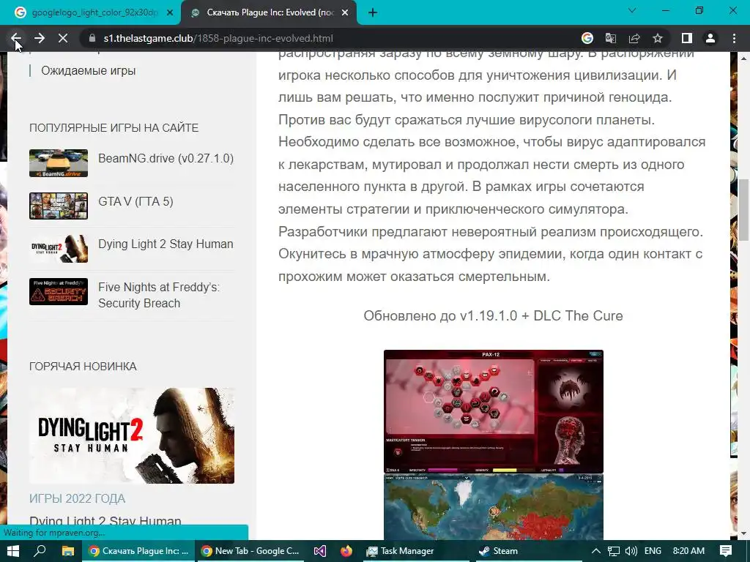Click the Security Breach thumbnail image
Viewport: 750px width, 562px height.
pos(59,291)
